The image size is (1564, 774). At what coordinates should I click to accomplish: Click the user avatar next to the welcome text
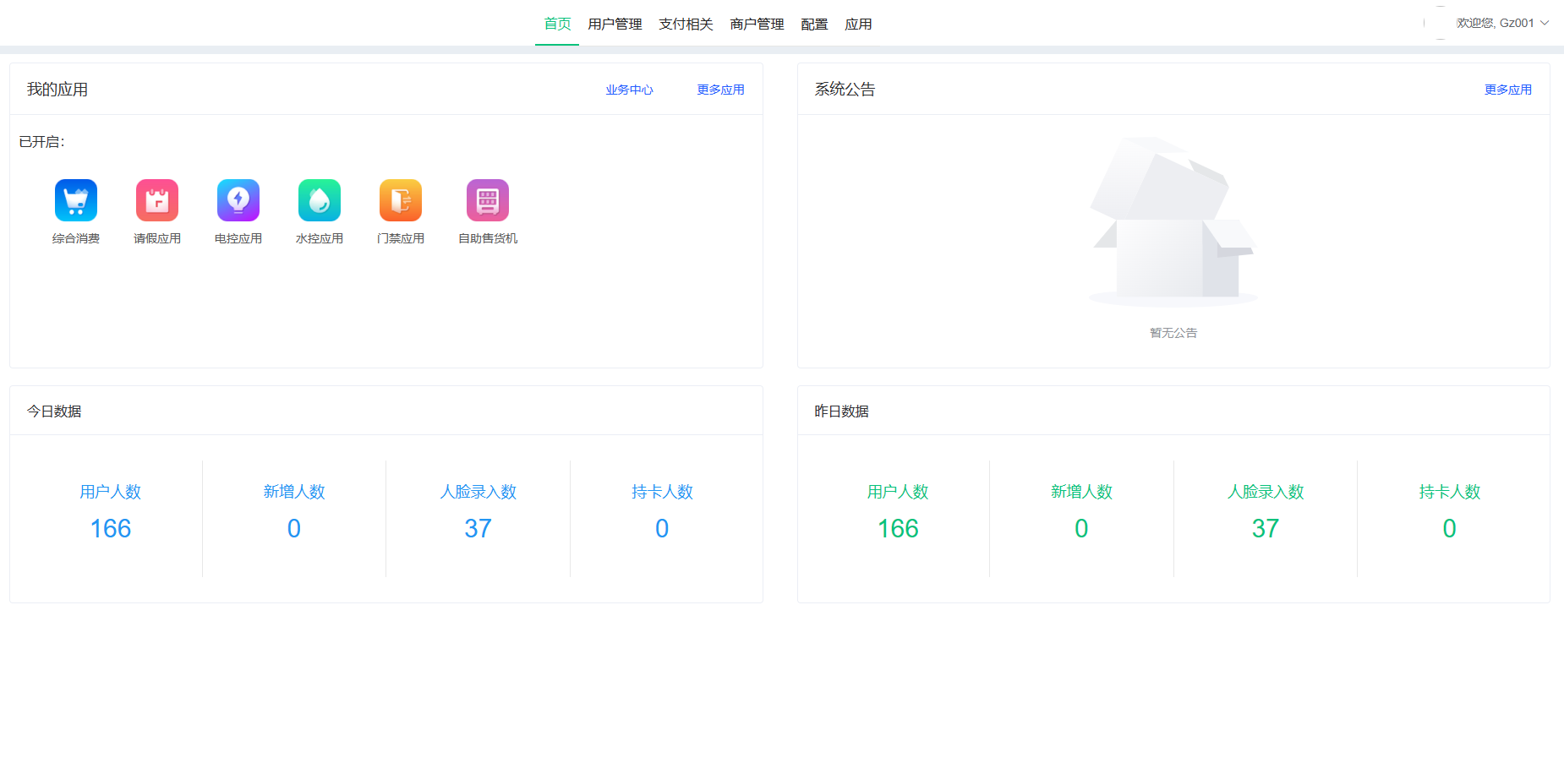(1441, 23)
